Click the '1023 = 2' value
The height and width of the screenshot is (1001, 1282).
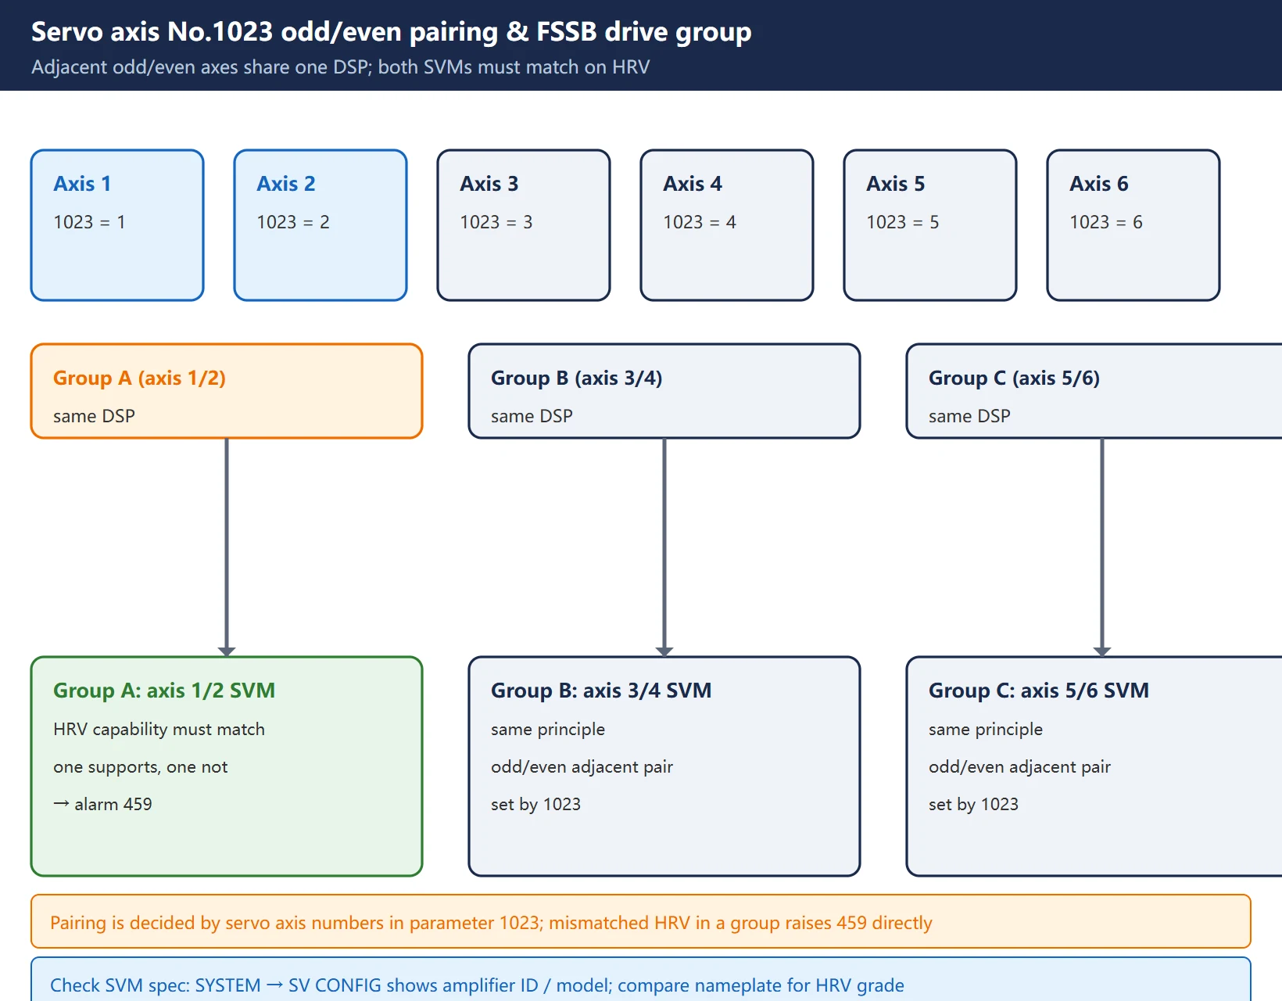click(293, 222)
